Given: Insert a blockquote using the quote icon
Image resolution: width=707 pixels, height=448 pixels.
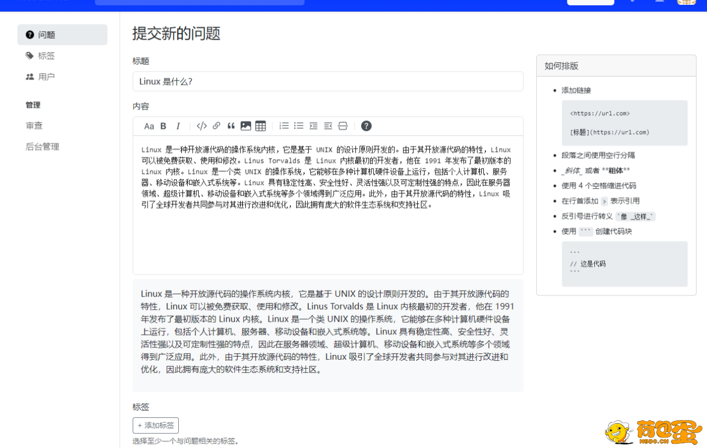Looking at the screenshot, I should point(231,126).
